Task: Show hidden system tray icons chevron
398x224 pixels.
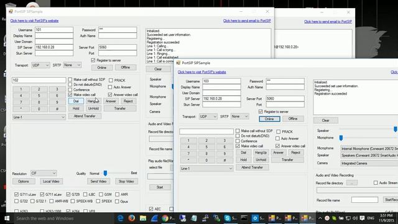Action: coord(320,218)
